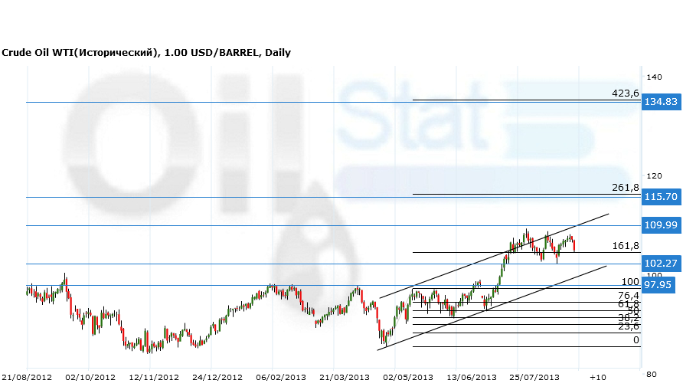696x390 pixels.
Task: Click the 134.83 price label
Action: 662,102
